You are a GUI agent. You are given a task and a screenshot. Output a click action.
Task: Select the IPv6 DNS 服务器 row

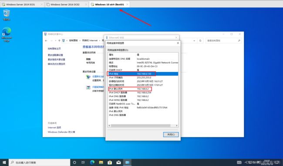point(143,115)
